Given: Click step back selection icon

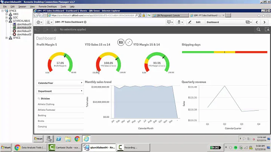Looking at the screenshot, I should (37, 30).
